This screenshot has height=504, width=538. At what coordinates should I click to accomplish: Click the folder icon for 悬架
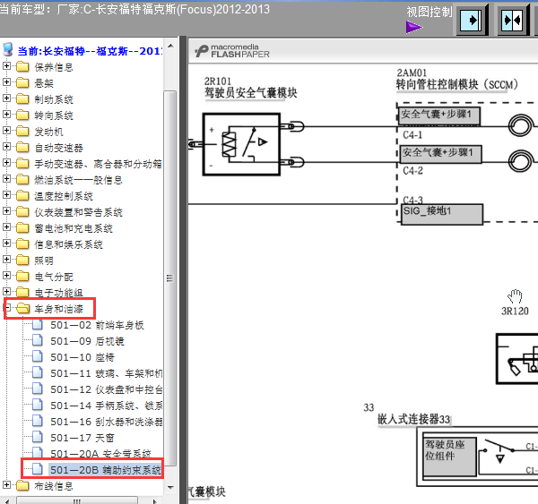coord(22,82)
